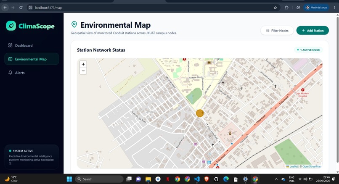The image size is (339, 184).
Task: Click the Juja Modern Hospital map marker
Action: [303, 90]
